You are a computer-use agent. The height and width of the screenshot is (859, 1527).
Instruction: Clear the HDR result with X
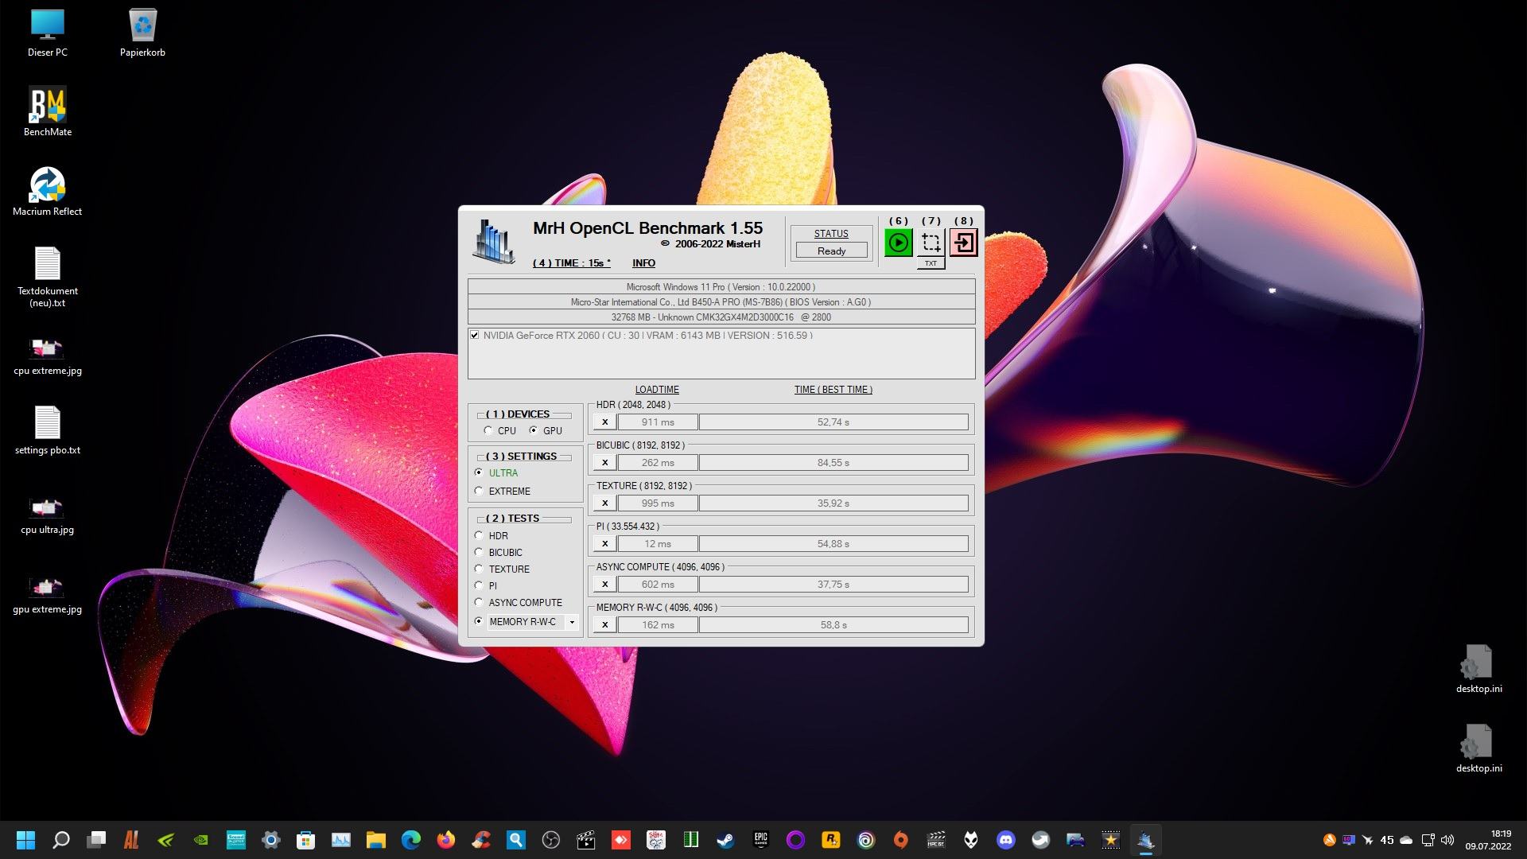point(604,422)
